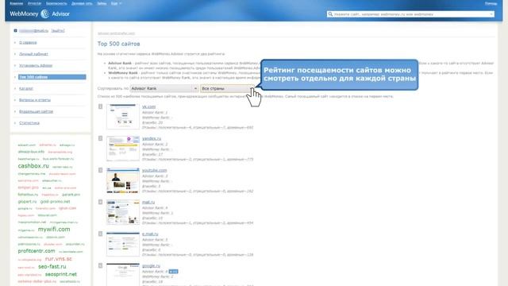Click 'profitcentr.com' in the tag cloud
Image resolution: width=508 pixels, height=286 pixels.
coord(37,251)
